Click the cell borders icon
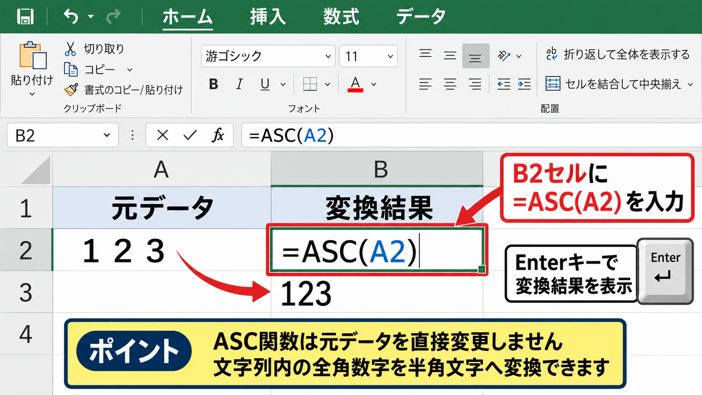 (x=310, y=84)
